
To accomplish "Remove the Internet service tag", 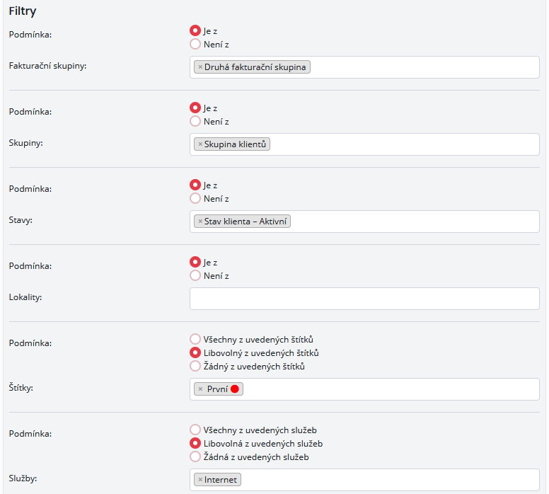I will (200, 480).
